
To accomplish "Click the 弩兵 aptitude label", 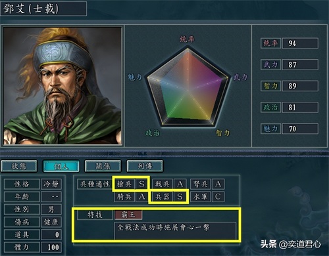I will (x=200, y=184).
